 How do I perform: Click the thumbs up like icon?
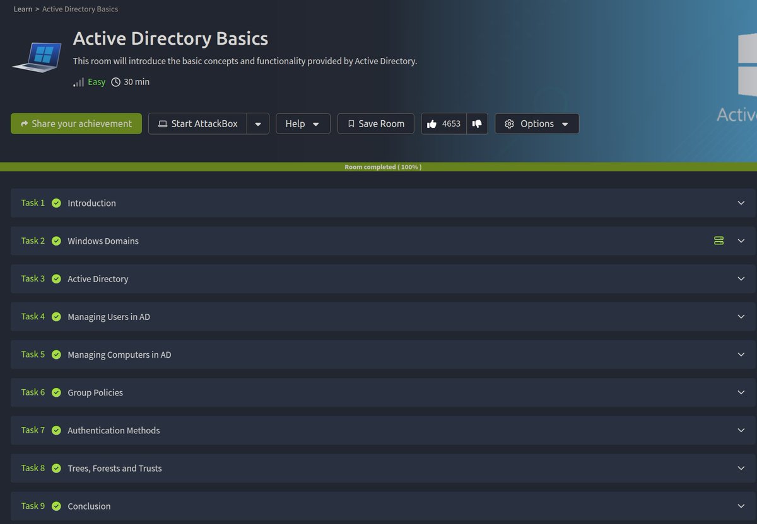431,124
